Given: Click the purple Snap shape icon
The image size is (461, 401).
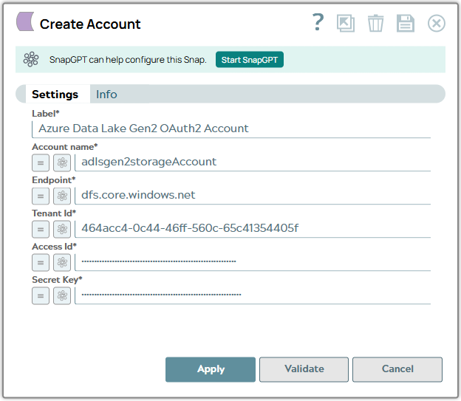Looking at the screenshot, I should pos(25,21).
